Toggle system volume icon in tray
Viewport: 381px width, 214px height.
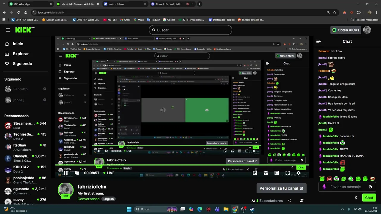360,209
